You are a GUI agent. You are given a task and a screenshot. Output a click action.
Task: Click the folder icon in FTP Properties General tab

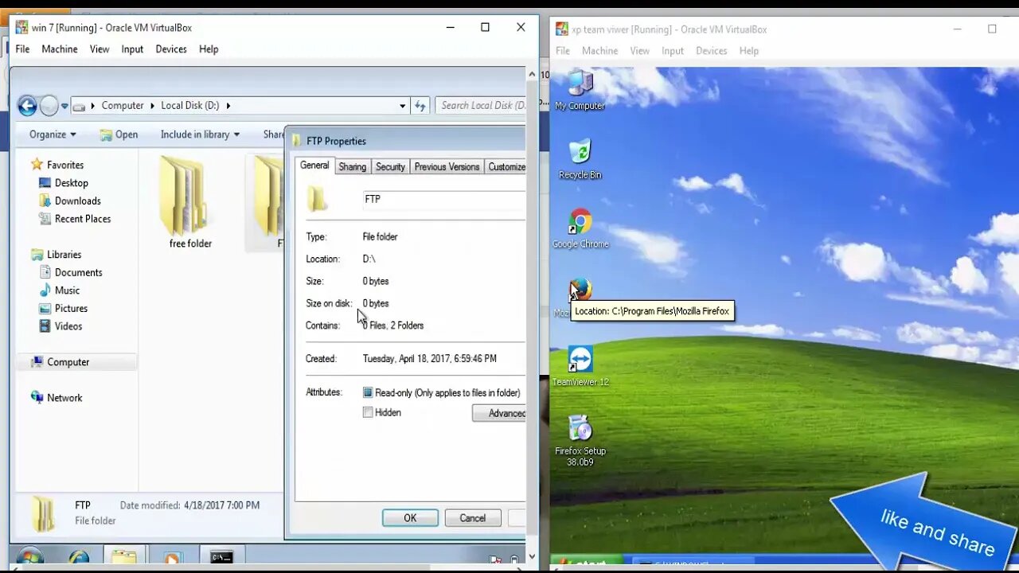click(x=318, y=199)
